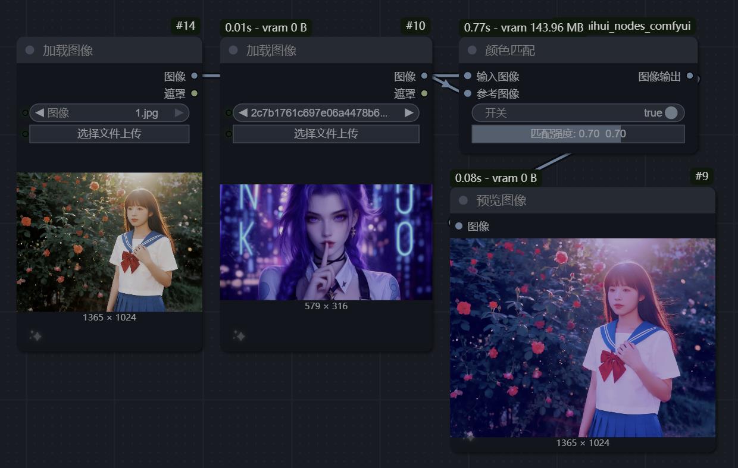Click the '0.08s - vram 0 B' timing badge
Screen dimensions: 738x468
pos(496,178)
